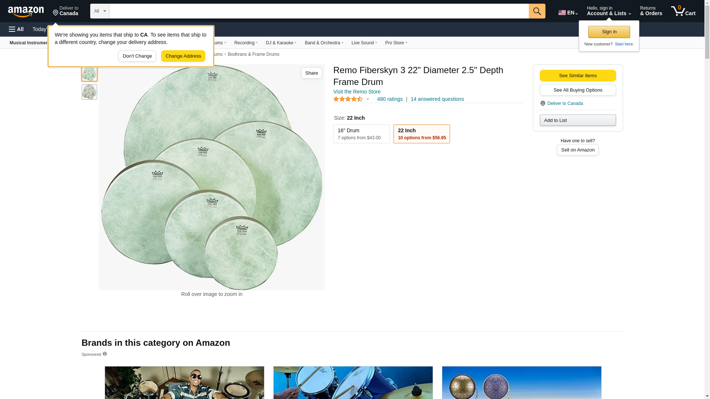This screenshot has height=399, width=710.
Task: Click the Change Address button
Action: tap(183, 56)
